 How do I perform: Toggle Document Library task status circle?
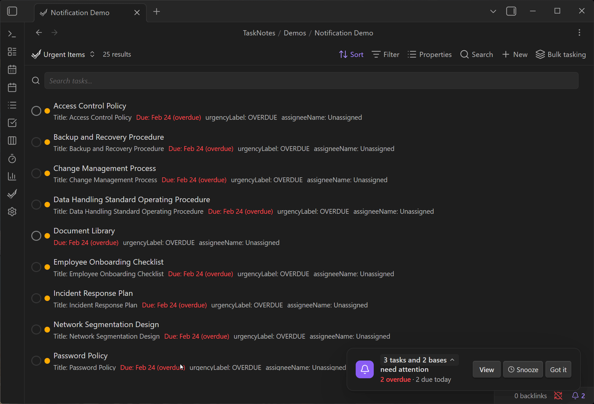(x=36, y=236)
